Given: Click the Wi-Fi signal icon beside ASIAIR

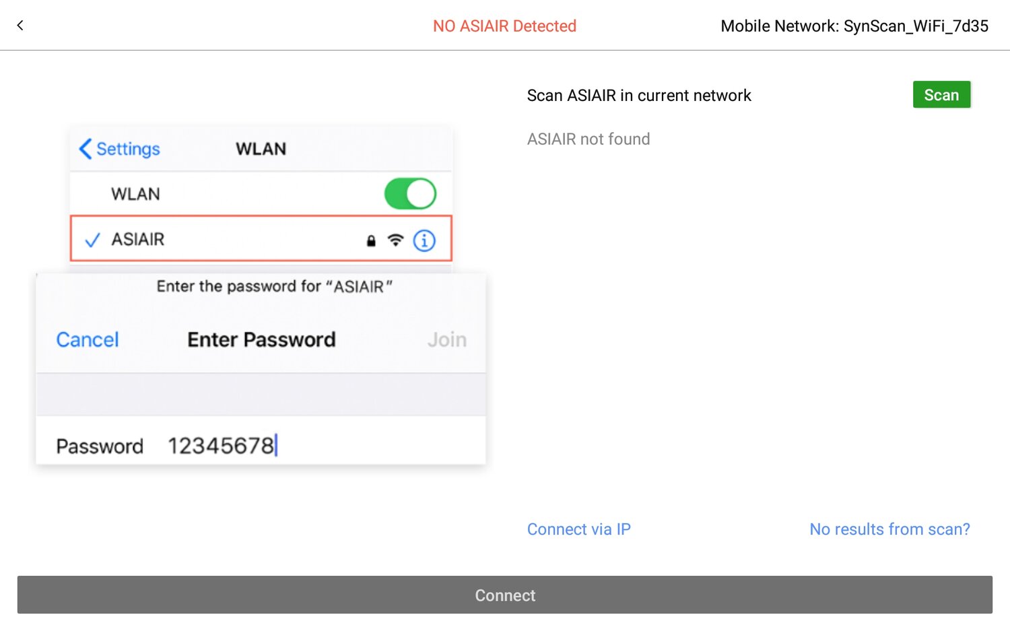Looking at the screenshot, I should (x=395, y=240).
